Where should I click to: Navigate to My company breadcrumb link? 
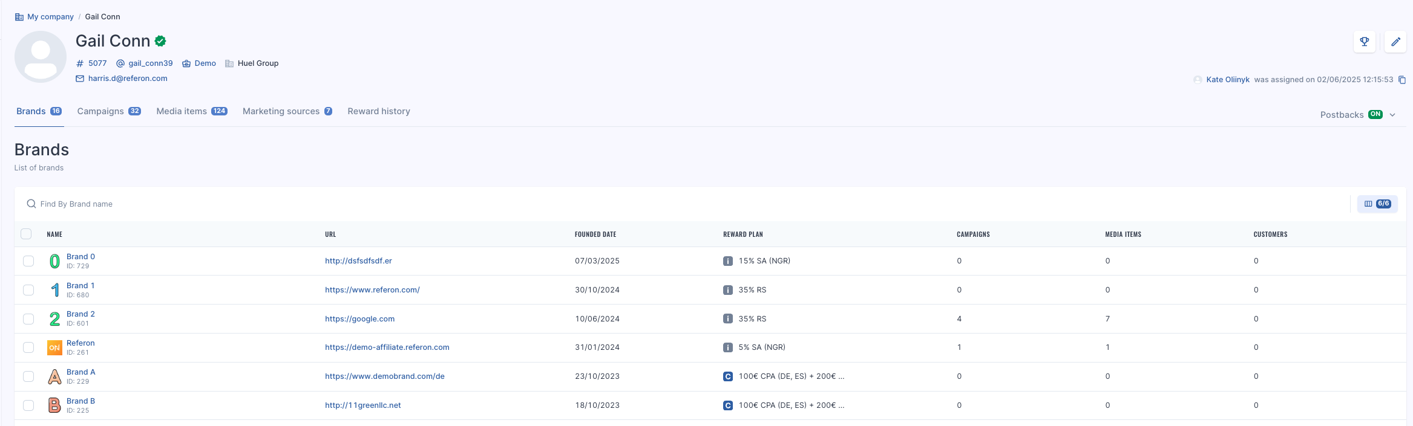coord(50,17)
